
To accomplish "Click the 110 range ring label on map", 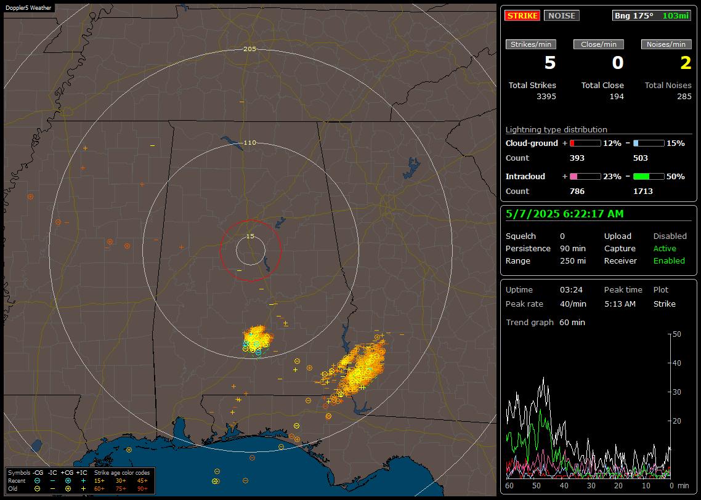I will (249, 143).
